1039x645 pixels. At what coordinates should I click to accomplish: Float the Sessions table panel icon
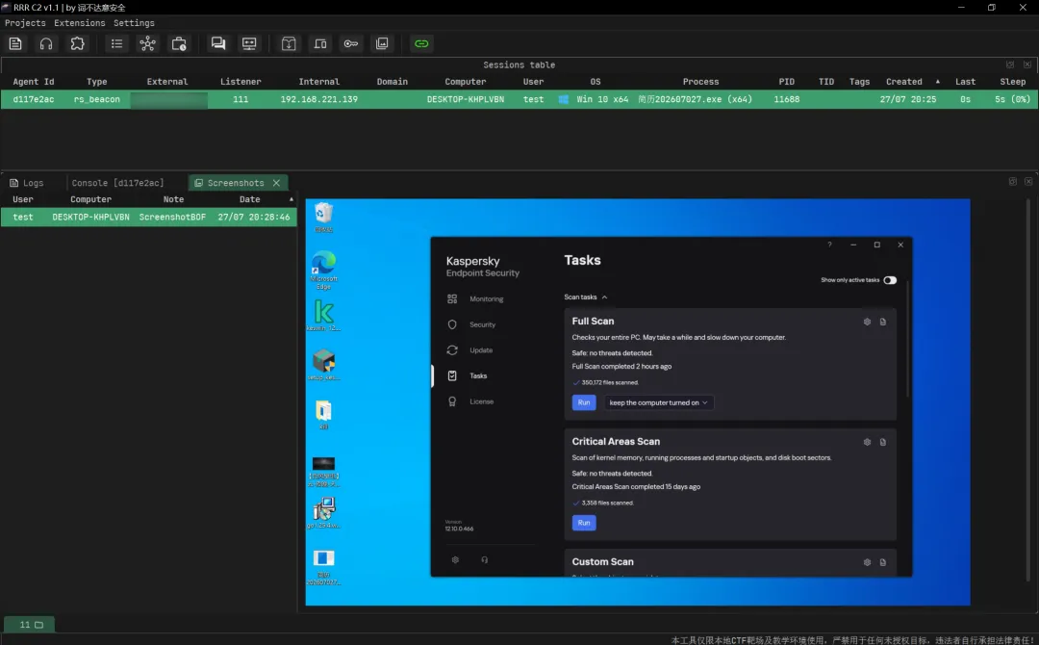(1010, 64)
